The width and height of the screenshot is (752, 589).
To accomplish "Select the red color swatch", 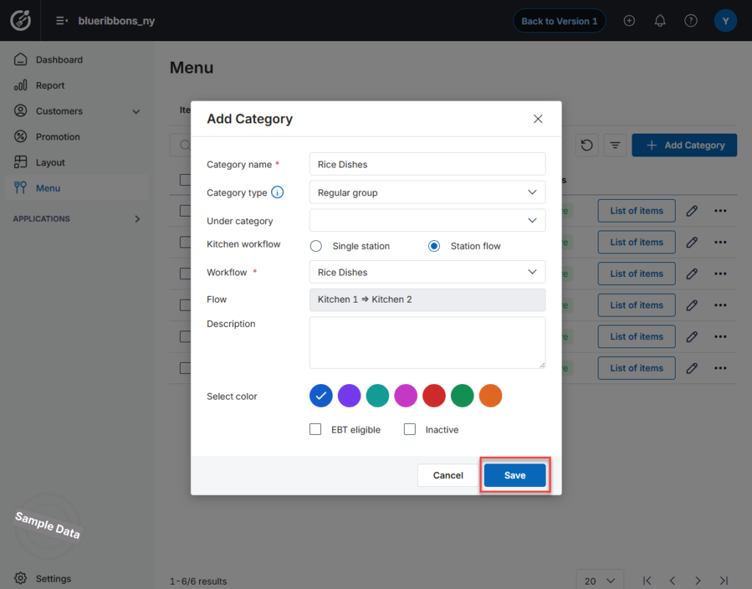I will (x=434, y=396).
